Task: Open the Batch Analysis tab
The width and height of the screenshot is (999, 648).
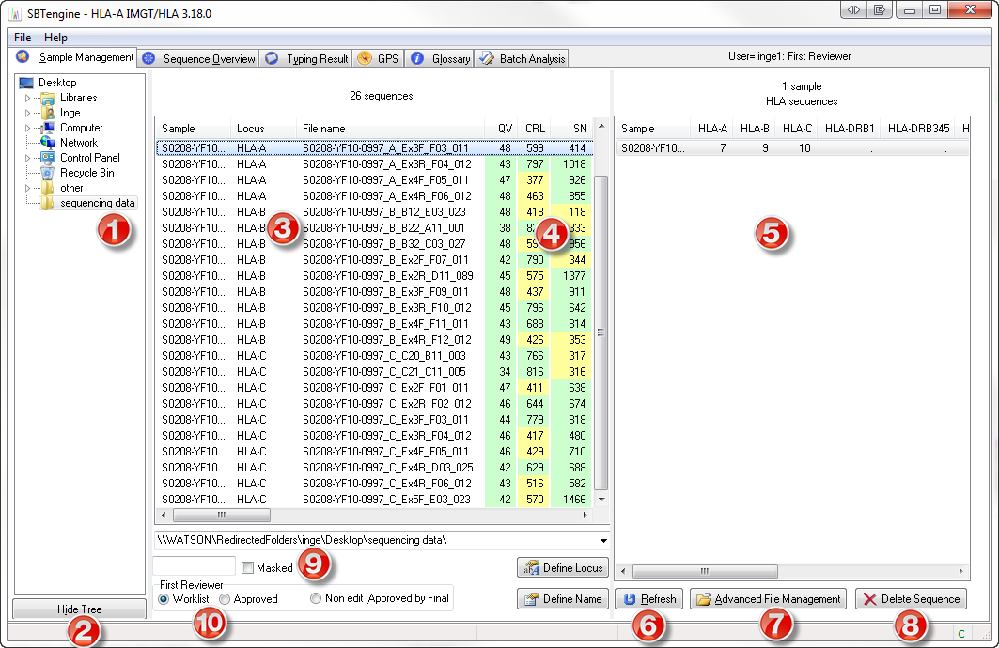Action: click(x=522, y=58)
